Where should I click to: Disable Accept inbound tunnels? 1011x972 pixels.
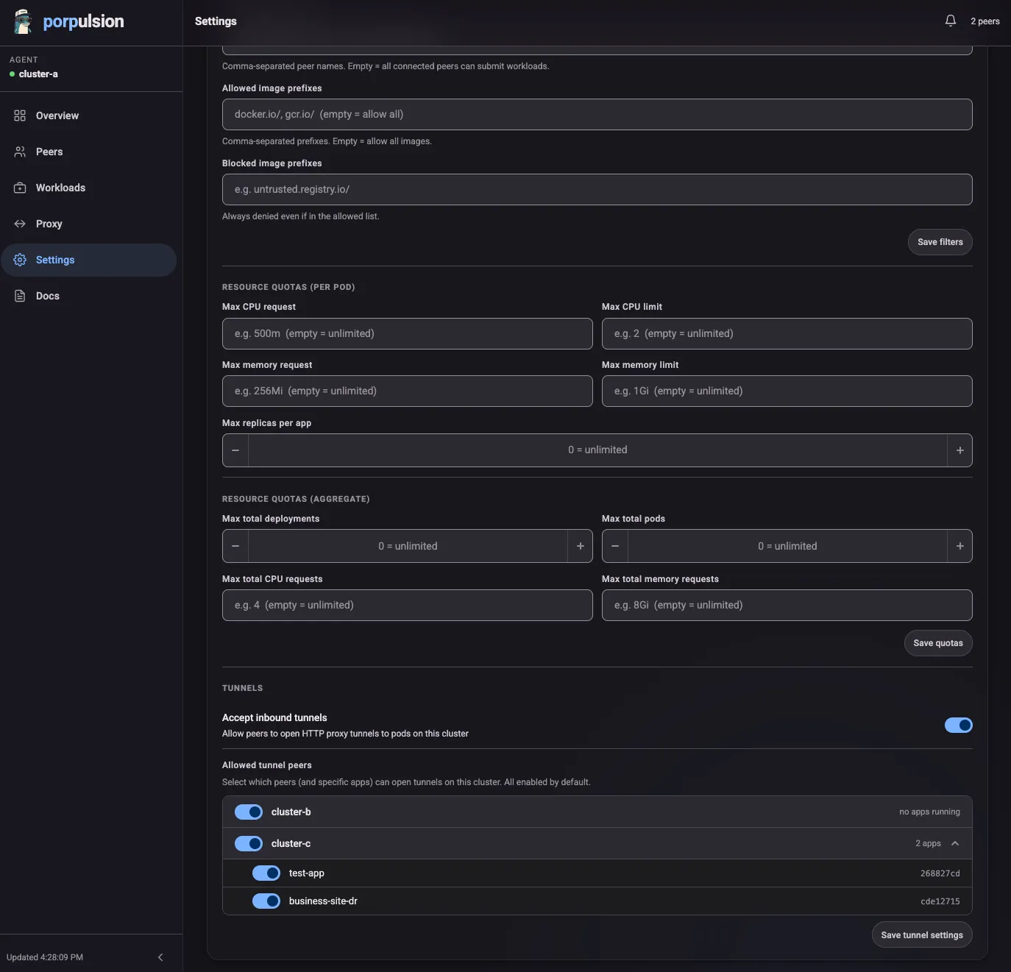click(x=958, y=725)
